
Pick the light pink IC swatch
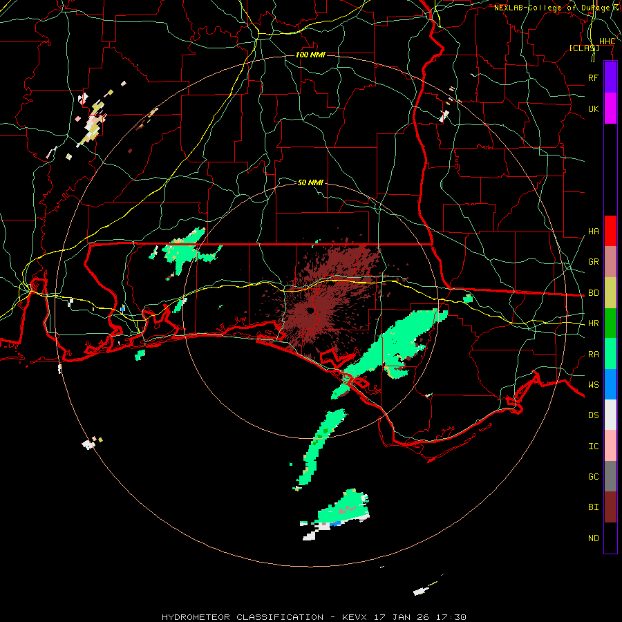coord(610,446)
